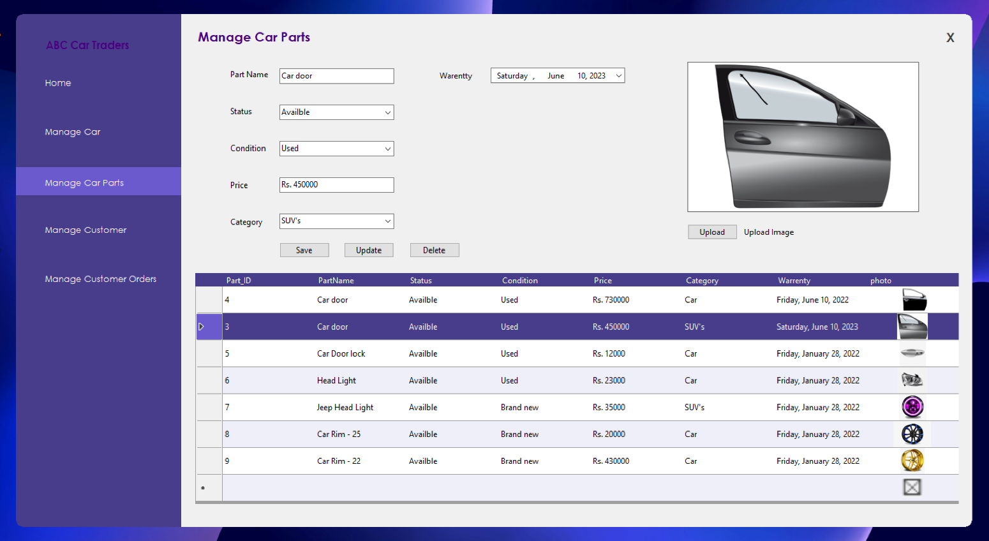This screenshot has height=541, width=989.
Task: Click the large car door preview image
Action: point(803,137)
